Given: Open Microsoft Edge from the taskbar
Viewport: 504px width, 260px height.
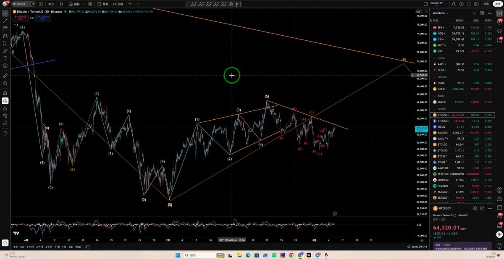Looking at the screenshot, I should pyautogui.click(x=248, y=255).
